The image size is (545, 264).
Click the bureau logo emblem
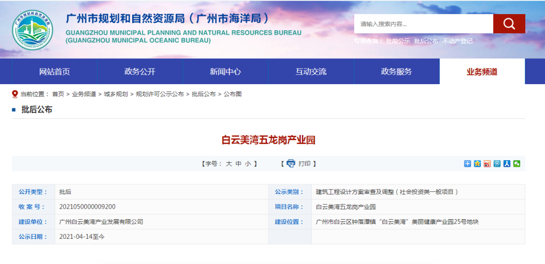point(33,30)
